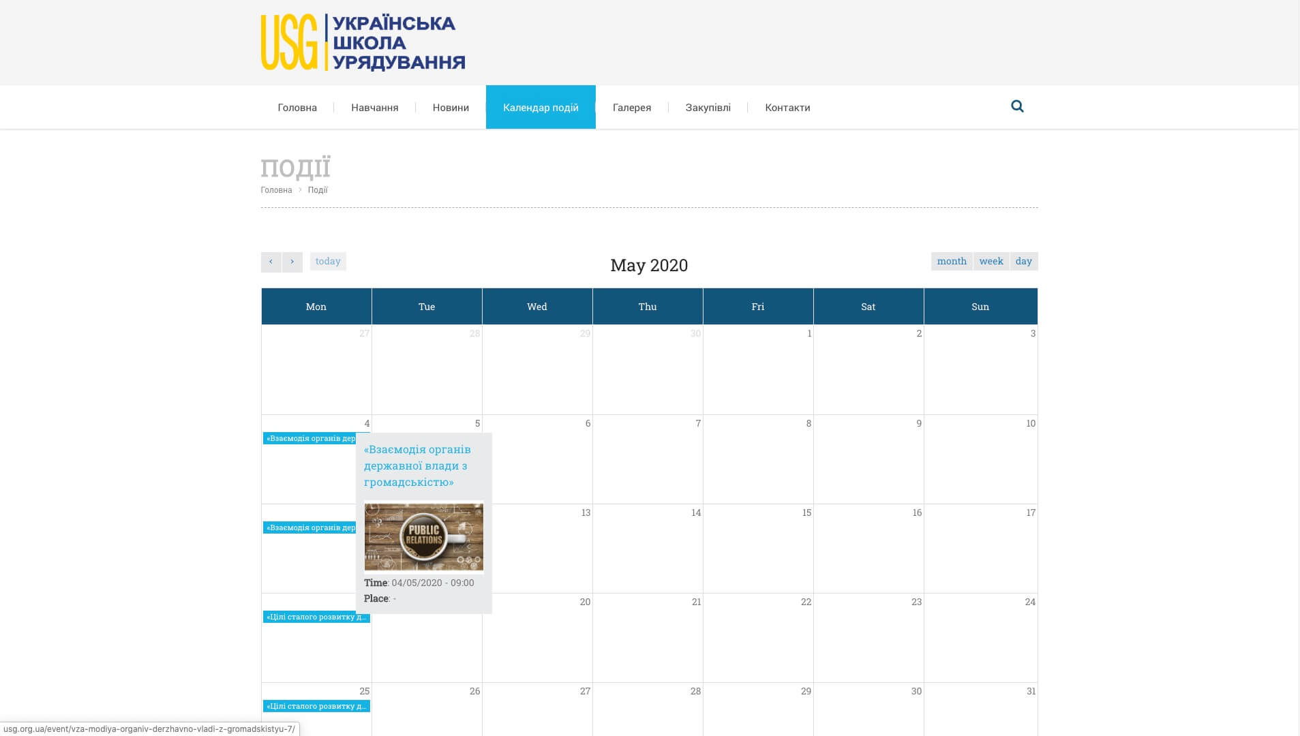Open Новини menu item
1300x736 pixels.
451,108
